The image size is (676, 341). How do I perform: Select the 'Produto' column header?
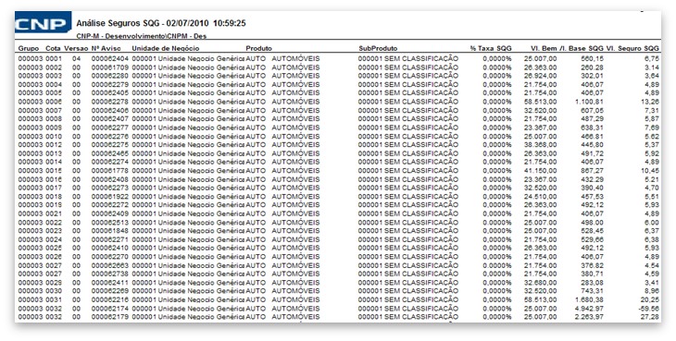pos(258,48)
